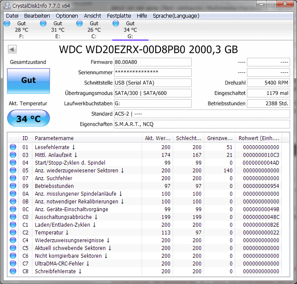This screenshot has width=297, height=284.
Task: Click the status orb for attribute 0A Spindelanläufe
Action: pyautogui.click(x=13, y=193)
